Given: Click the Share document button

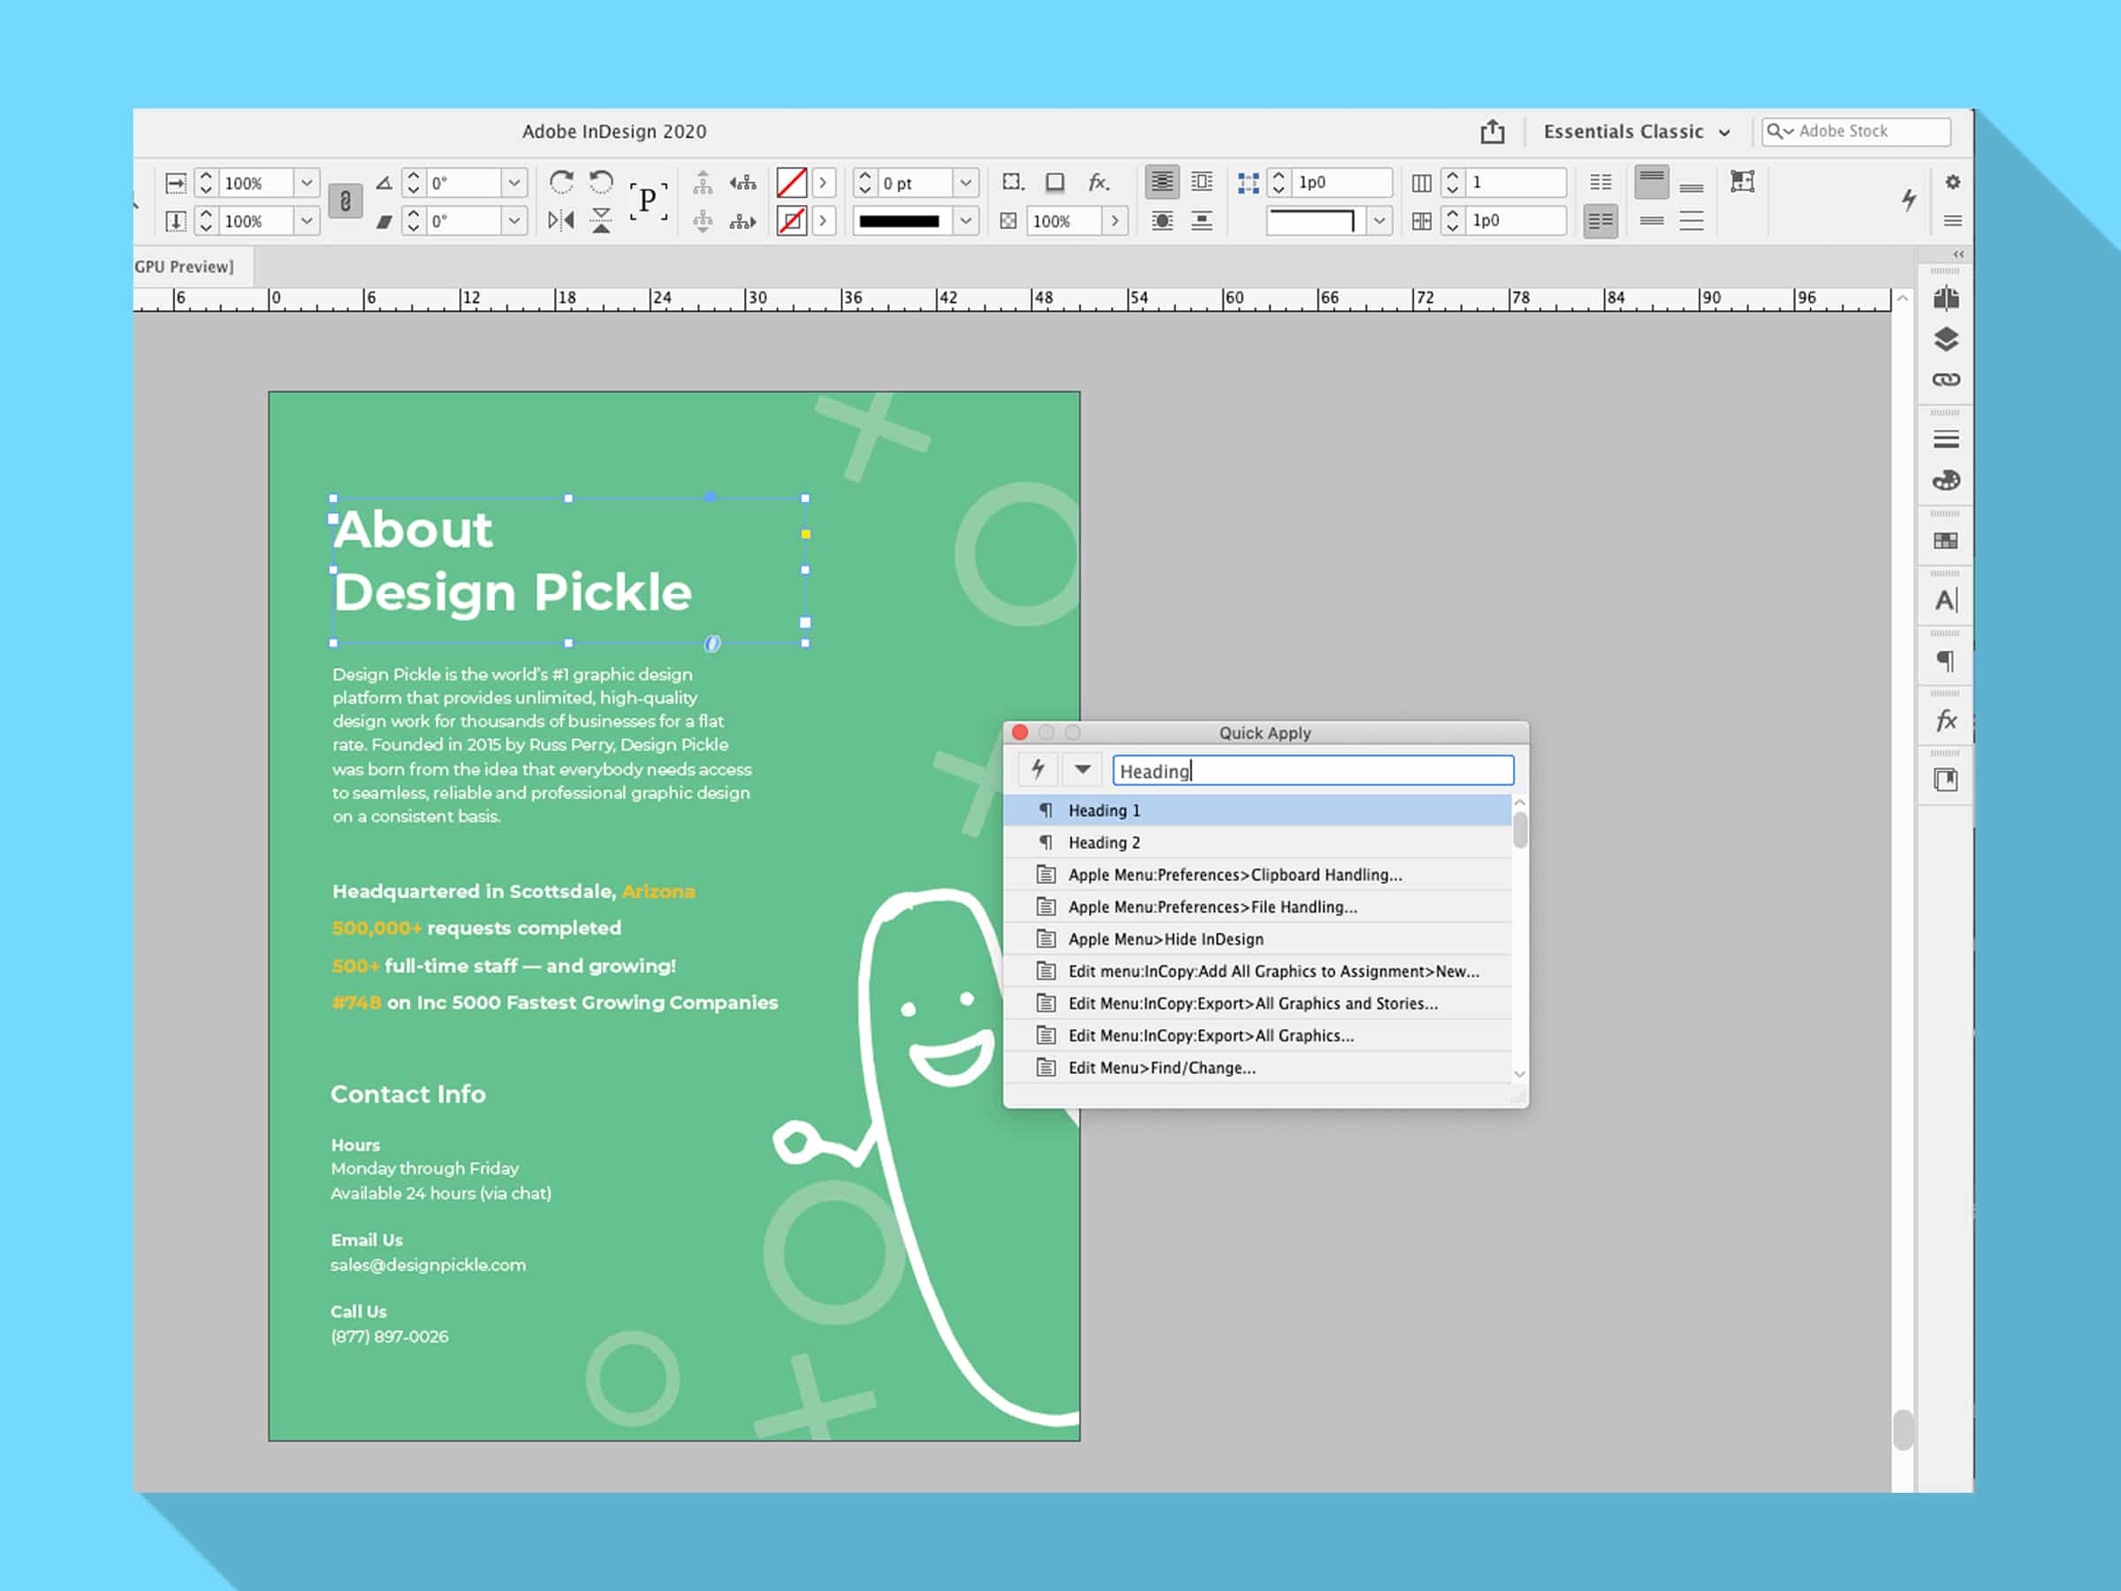Looking at the screenshot, I should [x=1492, y=132].
